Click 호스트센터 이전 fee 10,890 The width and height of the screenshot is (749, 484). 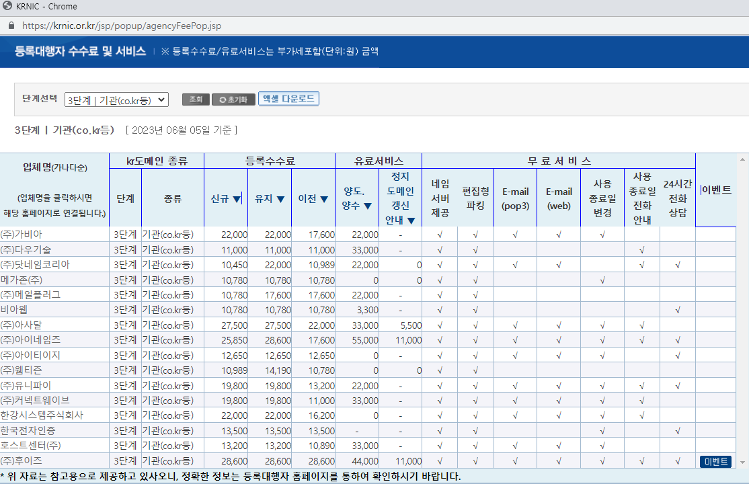(x=321, y=446)
